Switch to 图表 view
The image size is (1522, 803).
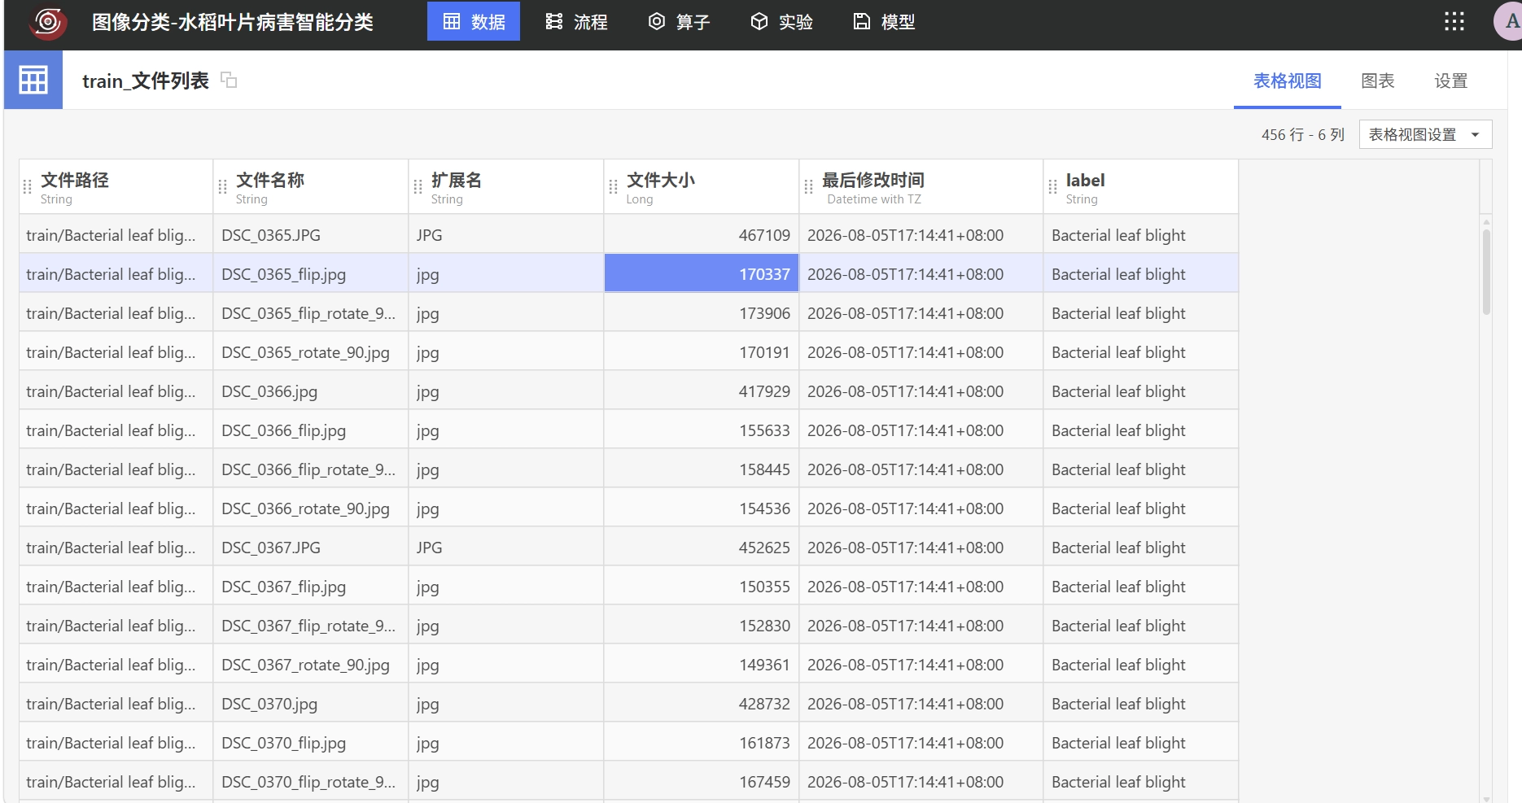coord(1377,81)
